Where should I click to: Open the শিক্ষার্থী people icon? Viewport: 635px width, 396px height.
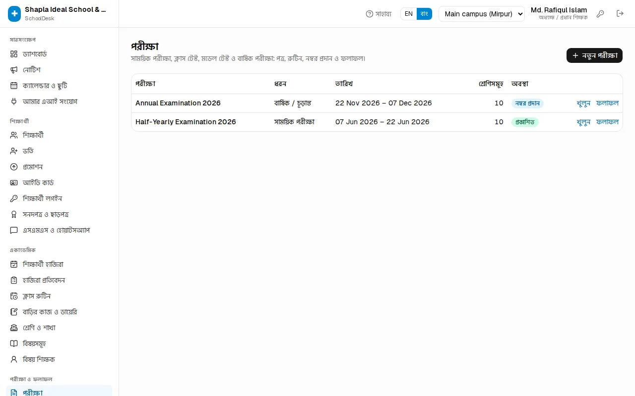click(x=14, y=135)
